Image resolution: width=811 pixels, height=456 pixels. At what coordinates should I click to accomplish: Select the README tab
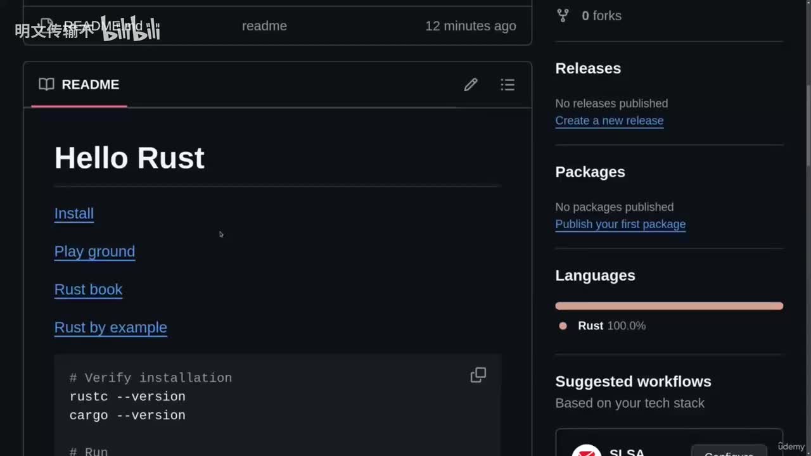point(79,85)
